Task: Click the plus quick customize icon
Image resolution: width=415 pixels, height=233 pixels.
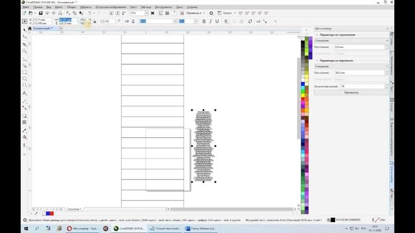Action: click(275, 21)
